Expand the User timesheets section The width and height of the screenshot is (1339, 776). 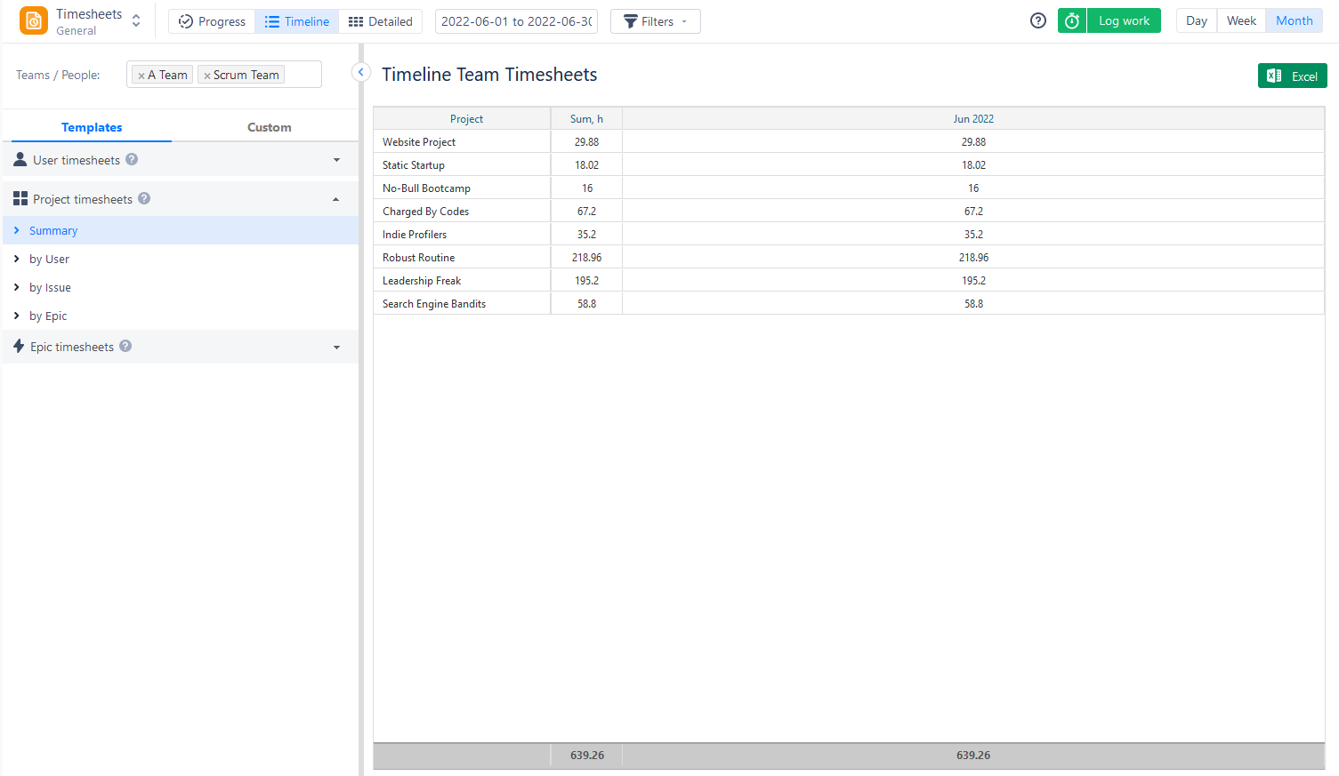click(335, 159)
